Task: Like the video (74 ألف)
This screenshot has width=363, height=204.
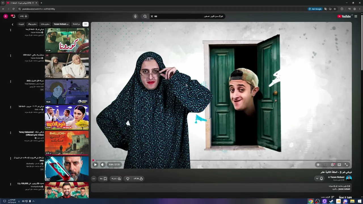Action: (x=138, y=179)
